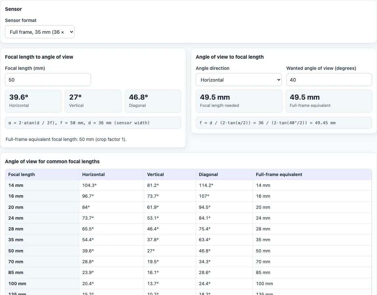Click the 81.2° vertical angle cell
The height and width of the screenshot is (295, 377).
click(170, 185)
